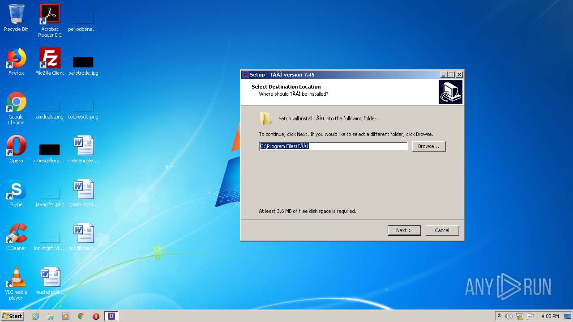Screen dimensions: 573x322
Task: Minimize the Setup window
Action: click(x=444, y=75)
